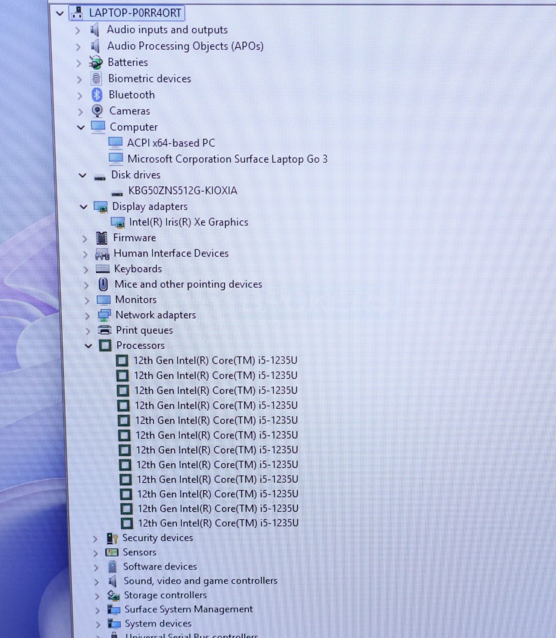The image size is (556, 638).
Task: Click the Firmware chip icon
Action: (x=102, y=238)
